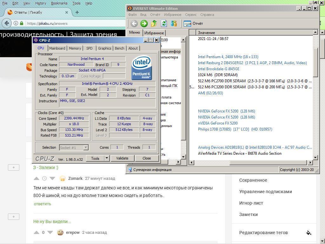Click the EVEREST up-level folder arrow icon

[154, 24]
